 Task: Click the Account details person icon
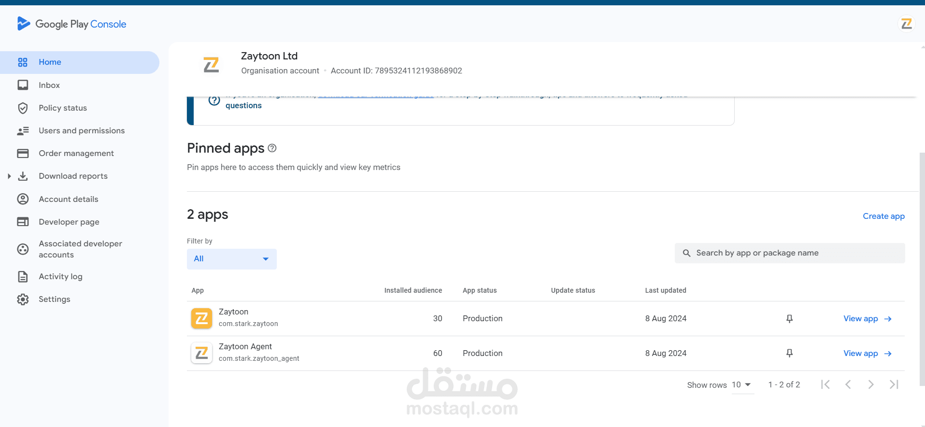pyautogui.click(x=23, y=199)
